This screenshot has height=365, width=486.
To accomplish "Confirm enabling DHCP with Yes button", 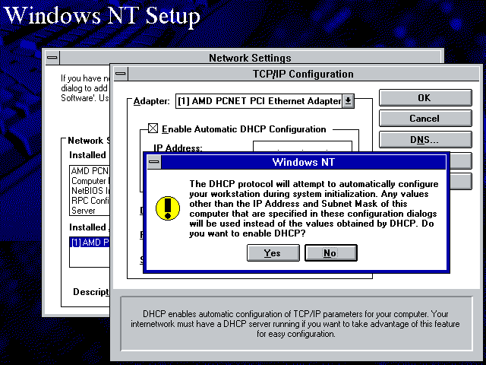I will pyautogui.click(x=273, y=253).
